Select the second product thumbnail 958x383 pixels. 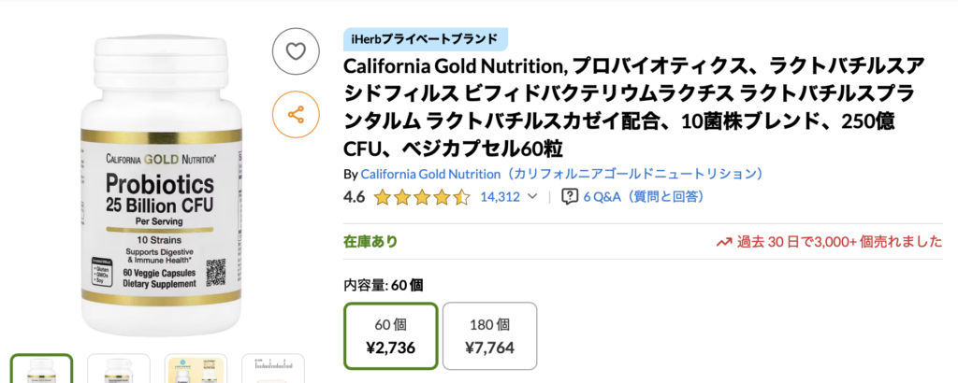pos(119,369)
